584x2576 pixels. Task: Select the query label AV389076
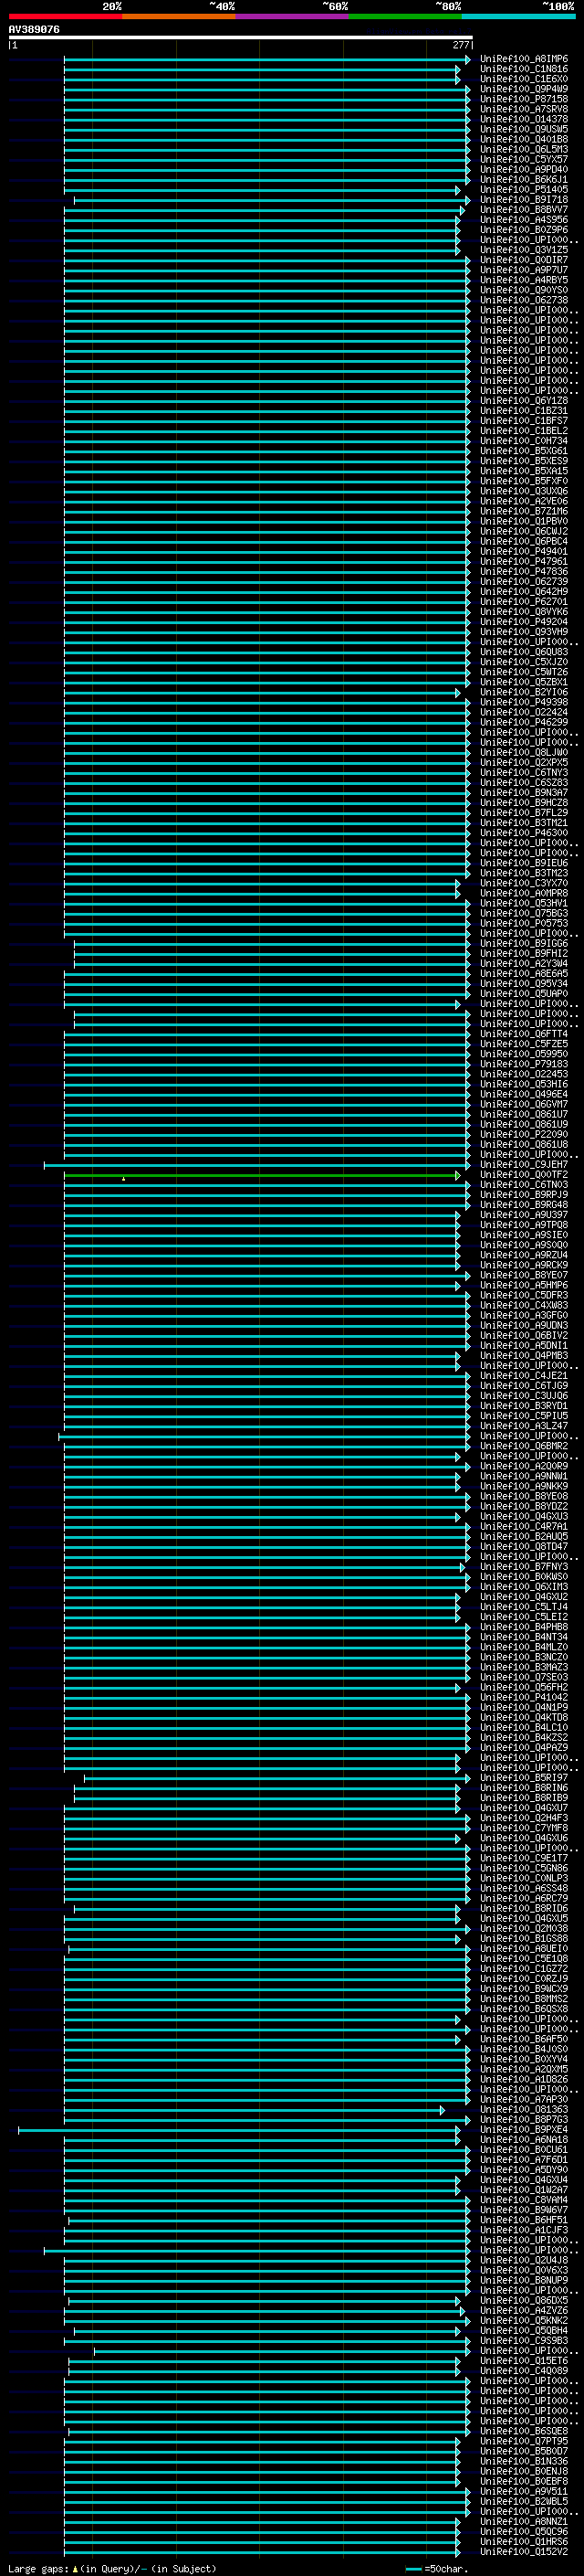tap(34, 30)
